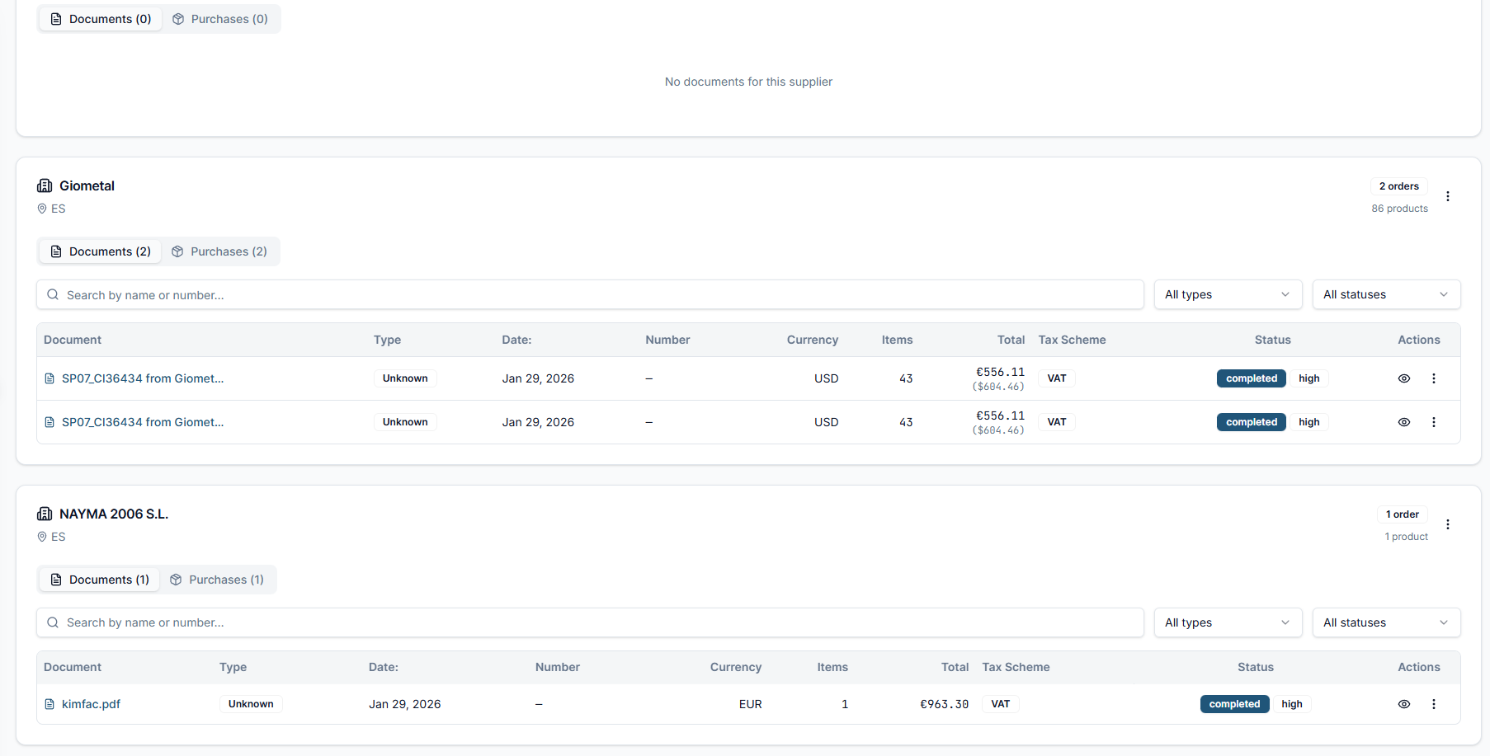The height and width of the screenshot is (756, 1490).
Task: Open the All statuses dropdown for Giometal
Action: click(x=1386, y=294)
